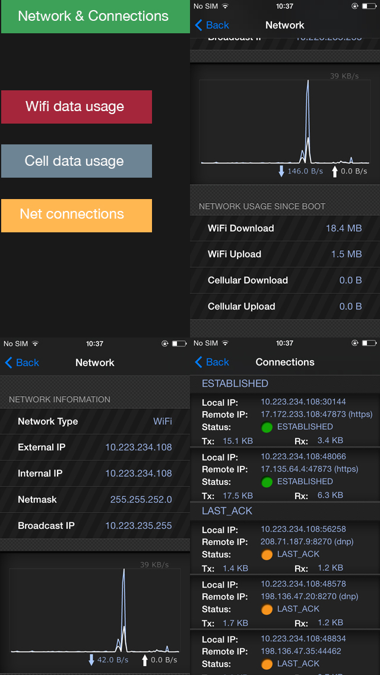Open Net connections
380x675 pixels.
coord(76,216)
